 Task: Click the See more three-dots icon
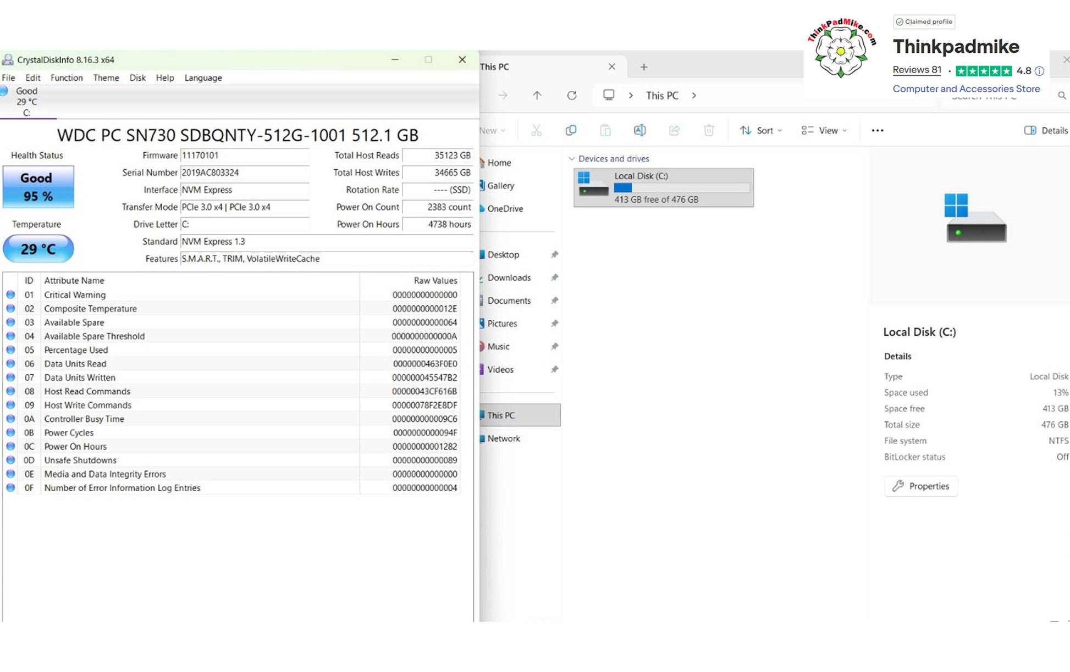(x=878, y=130)
